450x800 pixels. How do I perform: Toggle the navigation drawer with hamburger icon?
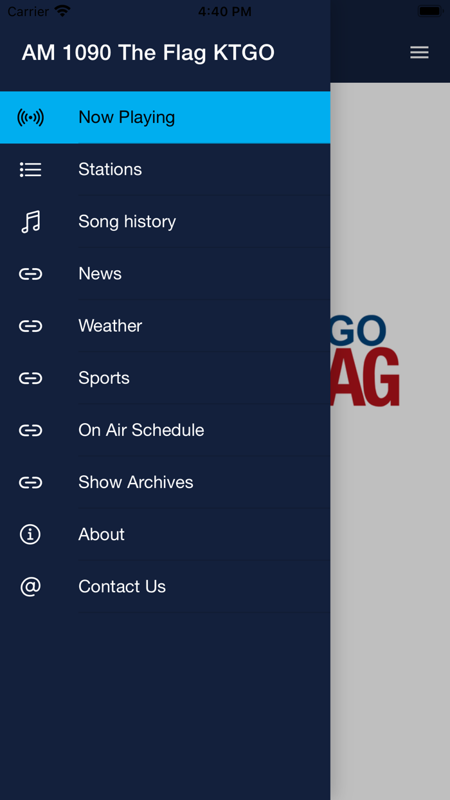coord(419,52)
